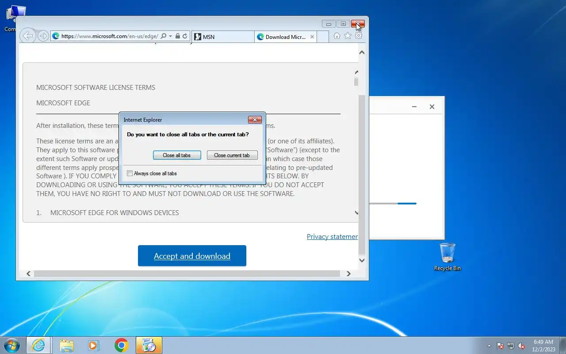
Task: Click the page vertical scrollbar thumb
Action: tap(362, 175)
